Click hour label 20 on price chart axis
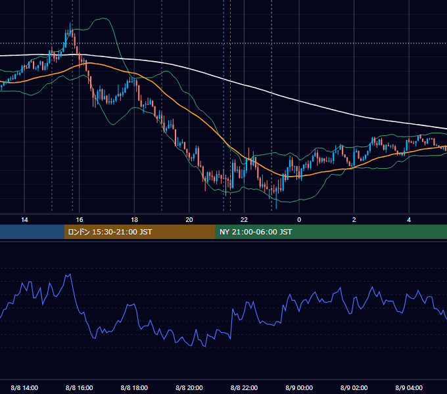 [x=189, y=220]
